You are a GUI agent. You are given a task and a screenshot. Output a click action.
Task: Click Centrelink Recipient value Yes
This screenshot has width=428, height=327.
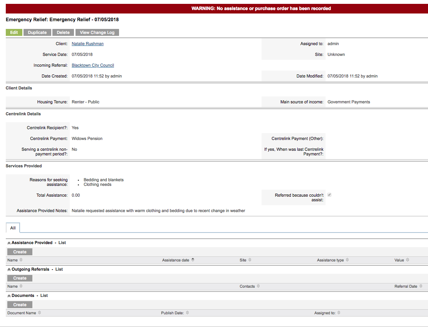click(75, 128)
